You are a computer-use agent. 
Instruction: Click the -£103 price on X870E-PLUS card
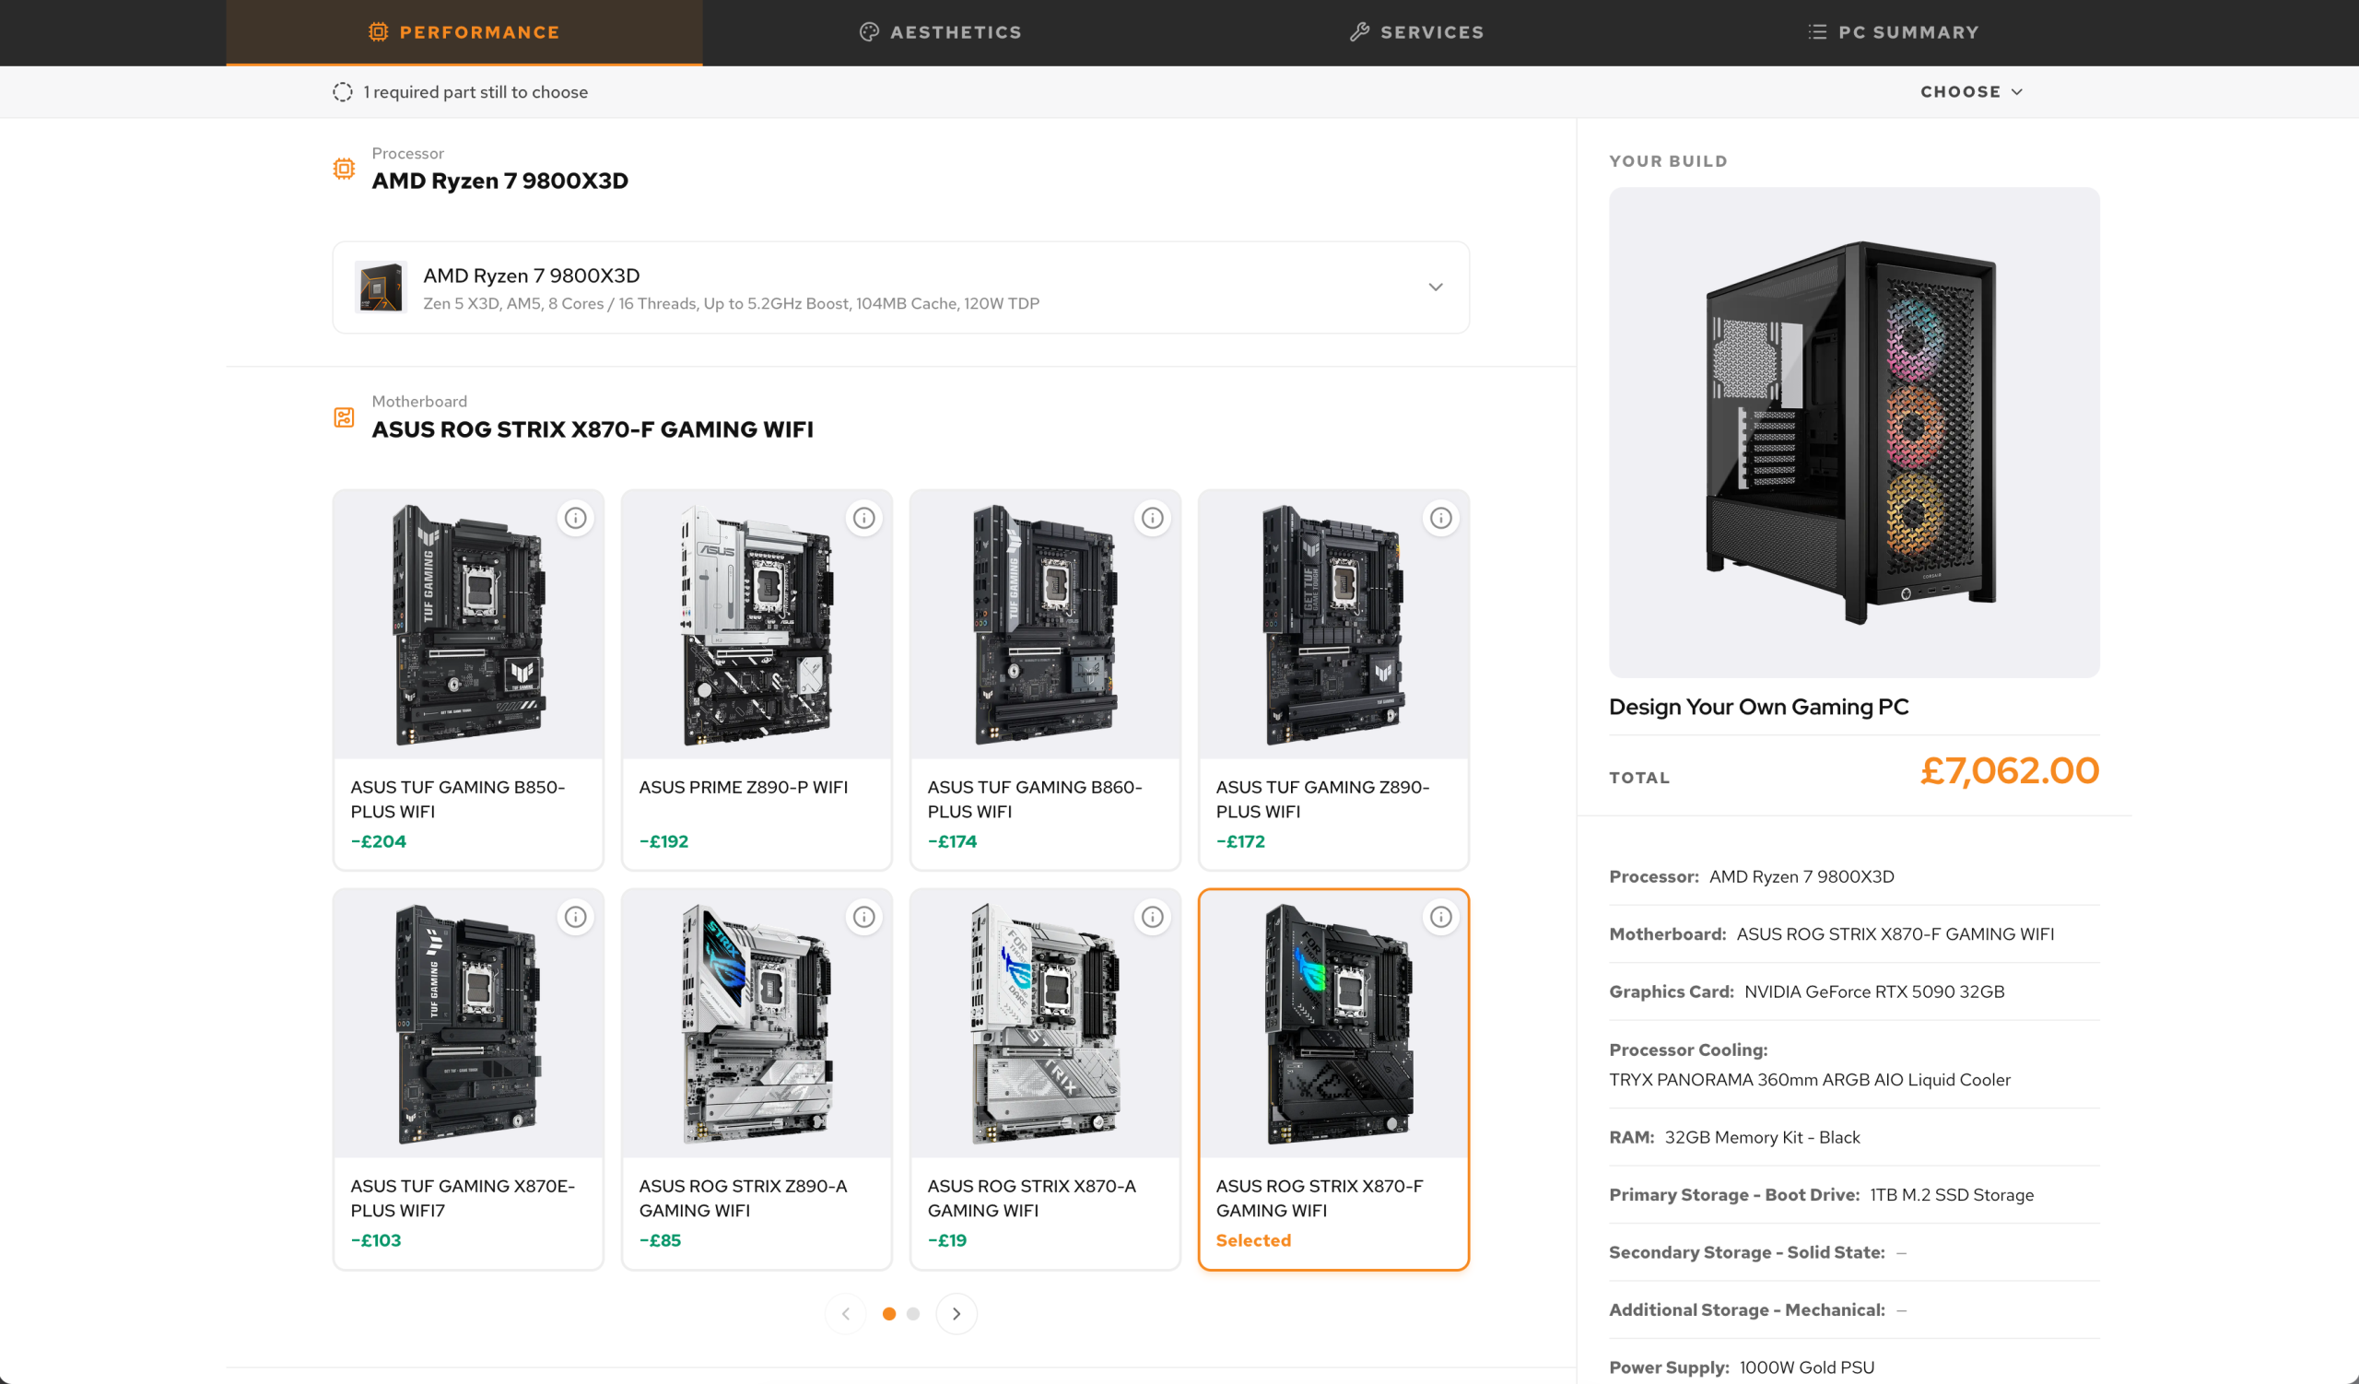[376, 1240]
